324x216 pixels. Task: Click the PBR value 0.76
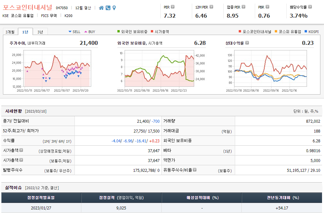click(x=264, y=16)
